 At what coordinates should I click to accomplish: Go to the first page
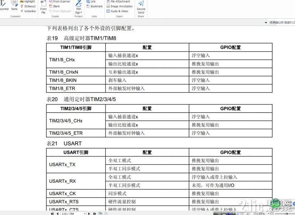52,214
